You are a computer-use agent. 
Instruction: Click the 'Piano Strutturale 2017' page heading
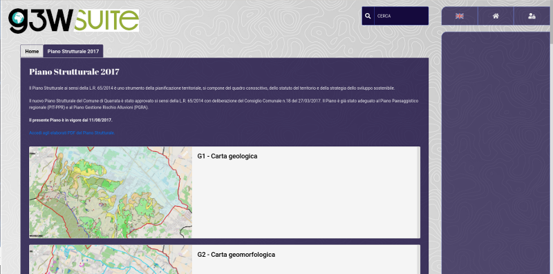pos(74,72)
